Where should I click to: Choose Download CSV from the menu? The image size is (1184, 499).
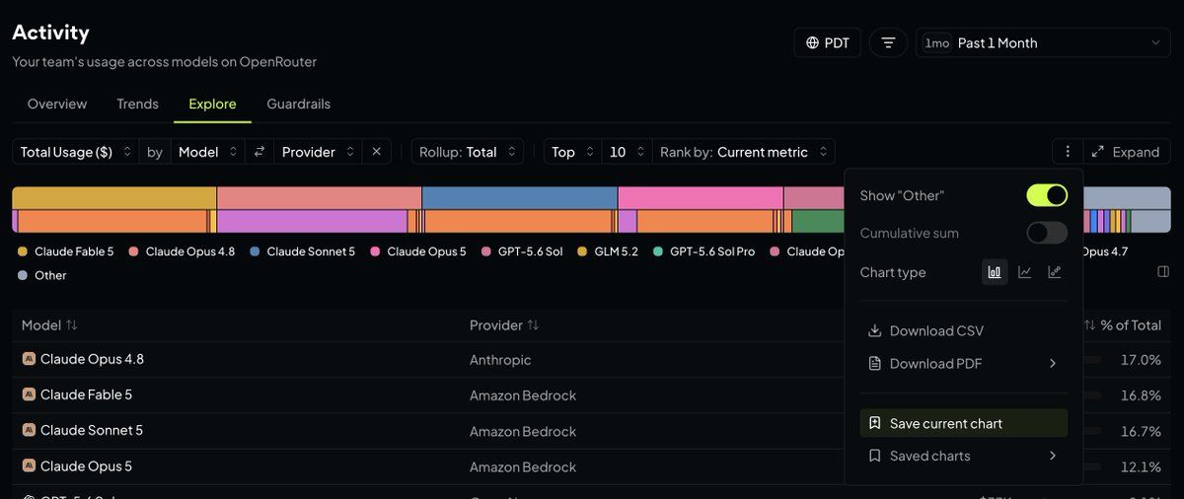(x=964, y=330)
